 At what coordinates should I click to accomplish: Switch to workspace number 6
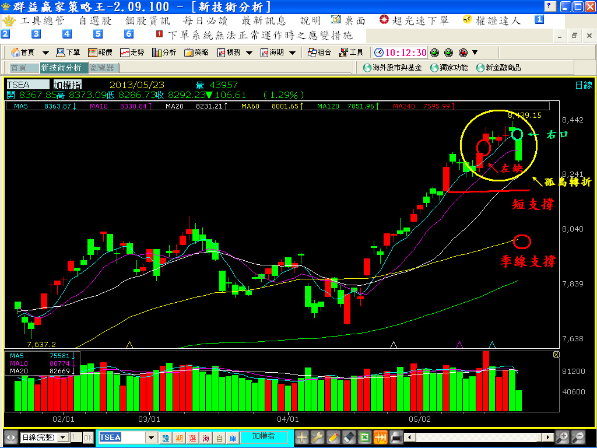[129, 34]
